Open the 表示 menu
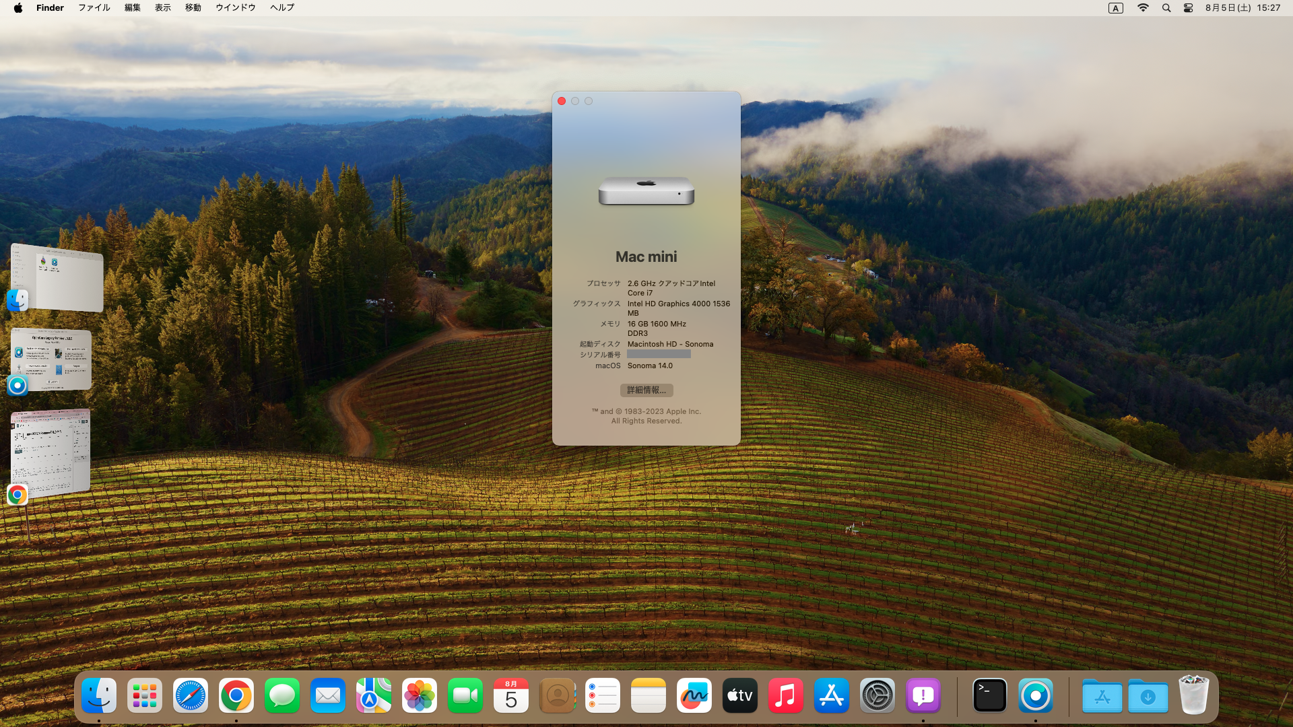Image resolution: width=1293 pixels, height=727 pixels. coord(163,8)
